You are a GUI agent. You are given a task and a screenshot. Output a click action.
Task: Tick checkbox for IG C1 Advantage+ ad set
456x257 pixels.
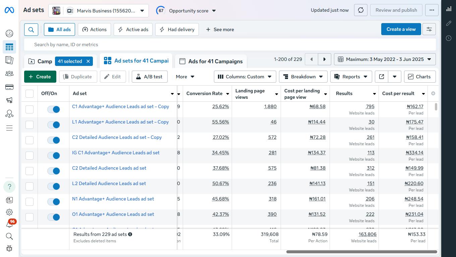pyautogui.click(x=30, y=156)
